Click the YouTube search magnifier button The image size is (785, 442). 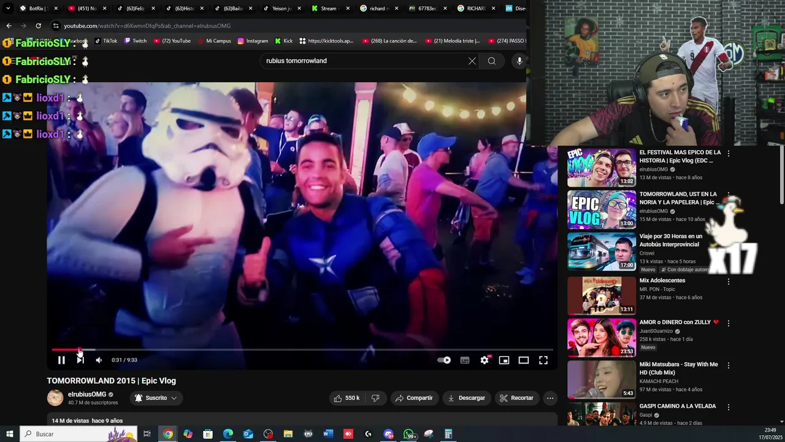coord(492,61)
